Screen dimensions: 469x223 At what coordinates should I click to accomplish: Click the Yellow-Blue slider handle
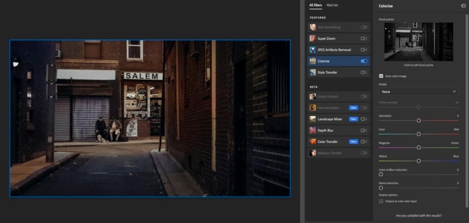click(419, 161)
